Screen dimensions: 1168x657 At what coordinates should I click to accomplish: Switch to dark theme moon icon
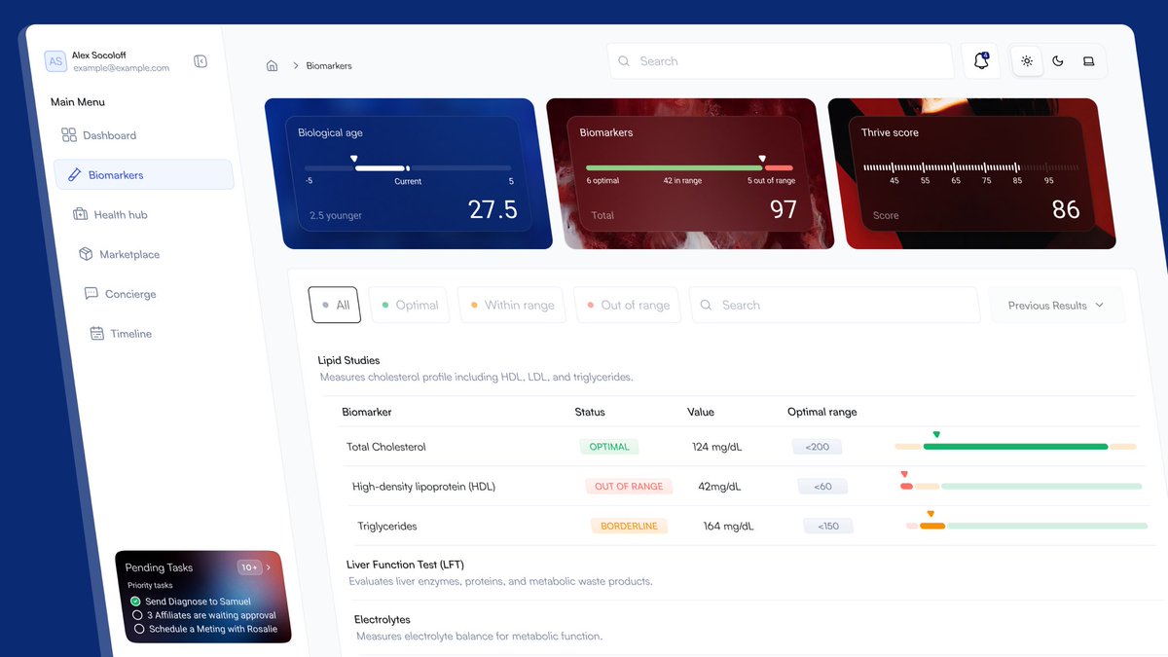point(1058,61)
